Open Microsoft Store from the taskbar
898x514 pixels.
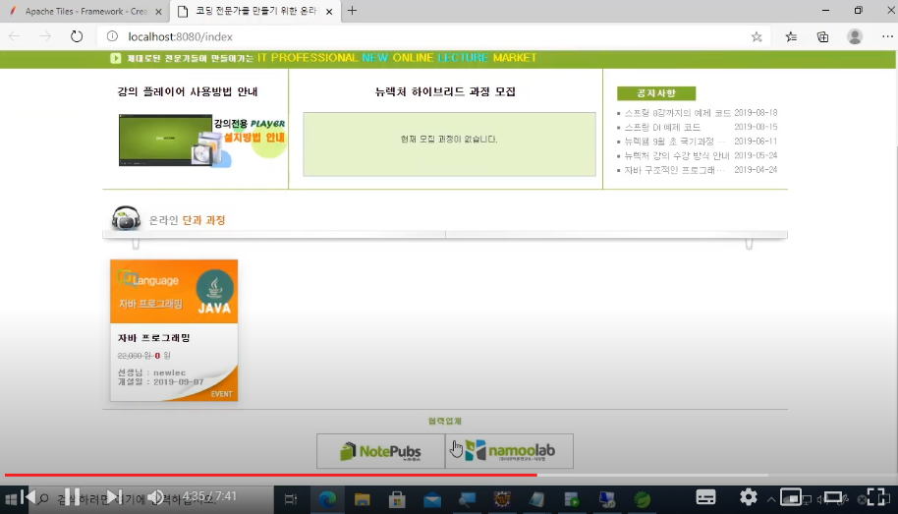(x=397, y=499)
